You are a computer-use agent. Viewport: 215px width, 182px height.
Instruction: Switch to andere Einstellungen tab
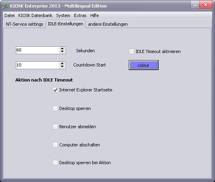(108, 24)
